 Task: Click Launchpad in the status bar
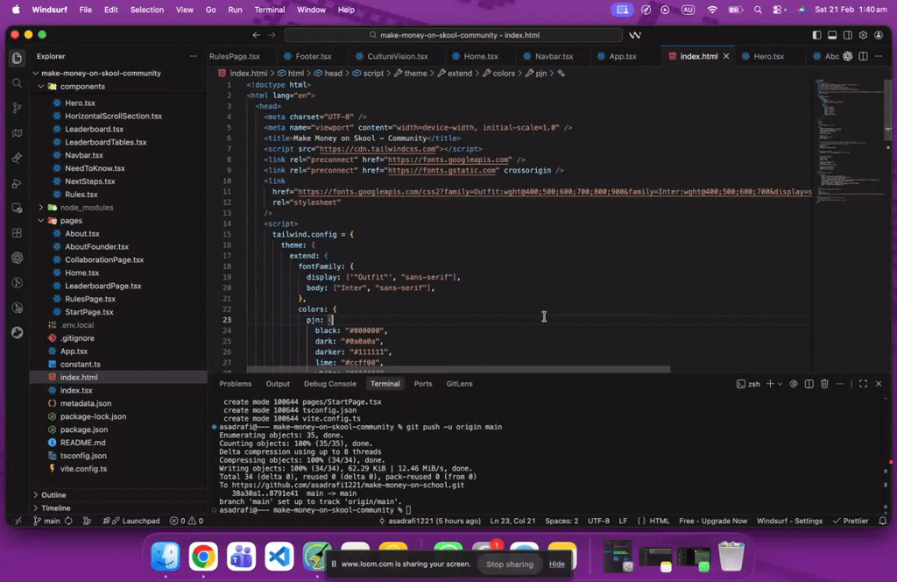point(136,521)
